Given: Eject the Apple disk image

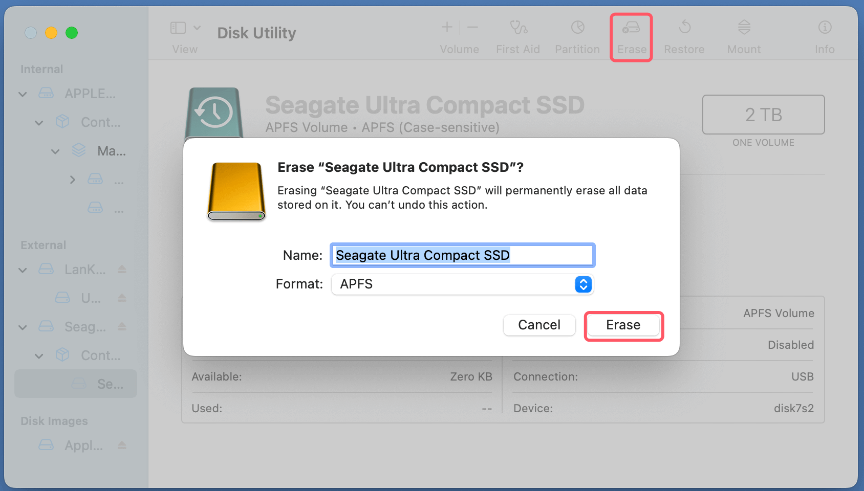Looking at the screenshot, I should 122,445.
